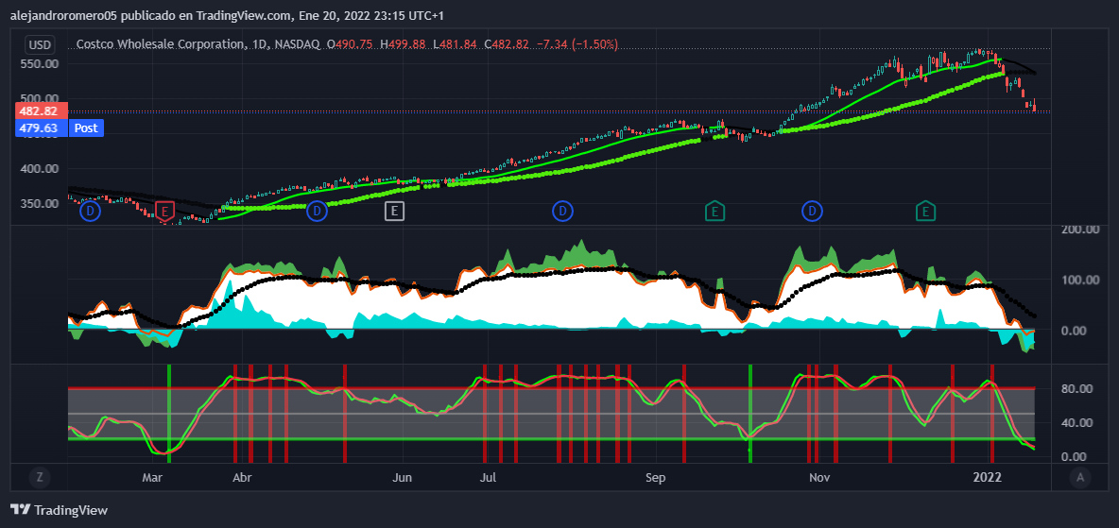
Task: Click the red 482.82 last price label
Action: click(41, 111)
